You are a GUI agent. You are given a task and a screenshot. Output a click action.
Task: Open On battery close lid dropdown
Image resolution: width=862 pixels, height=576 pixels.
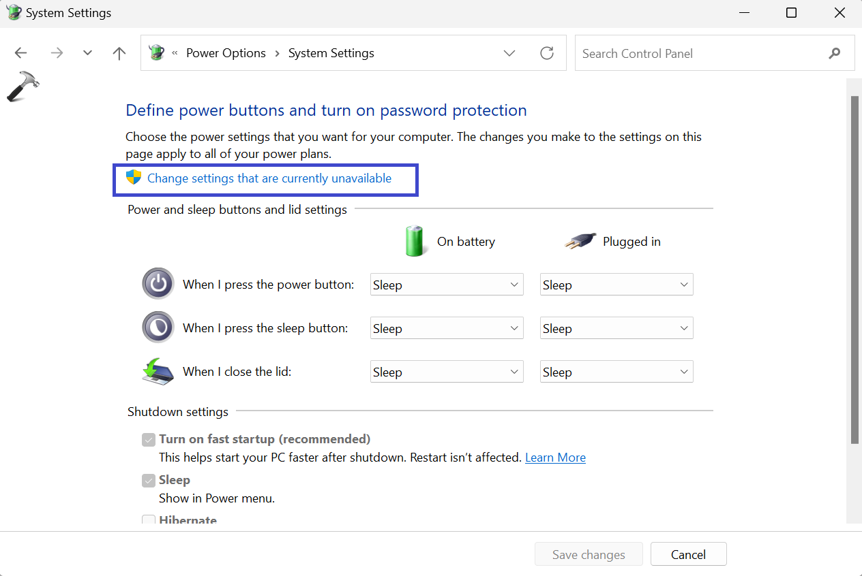(x=447, y=372)
